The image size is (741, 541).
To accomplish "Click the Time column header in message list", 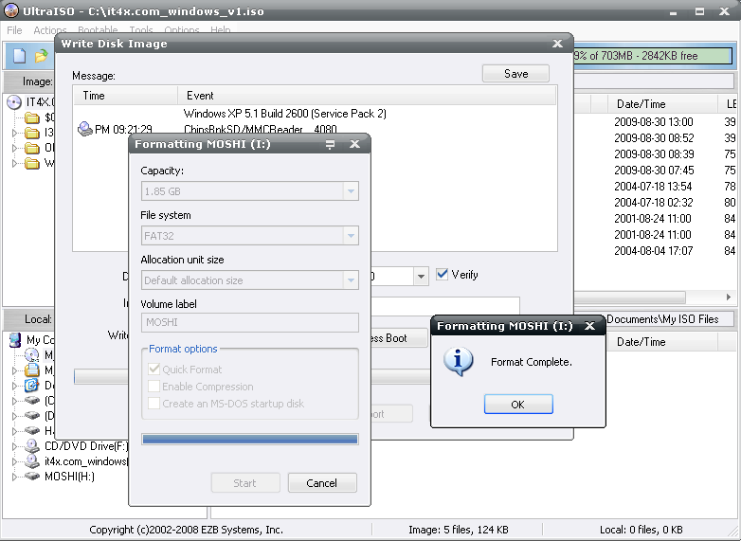I will [125, 96].
